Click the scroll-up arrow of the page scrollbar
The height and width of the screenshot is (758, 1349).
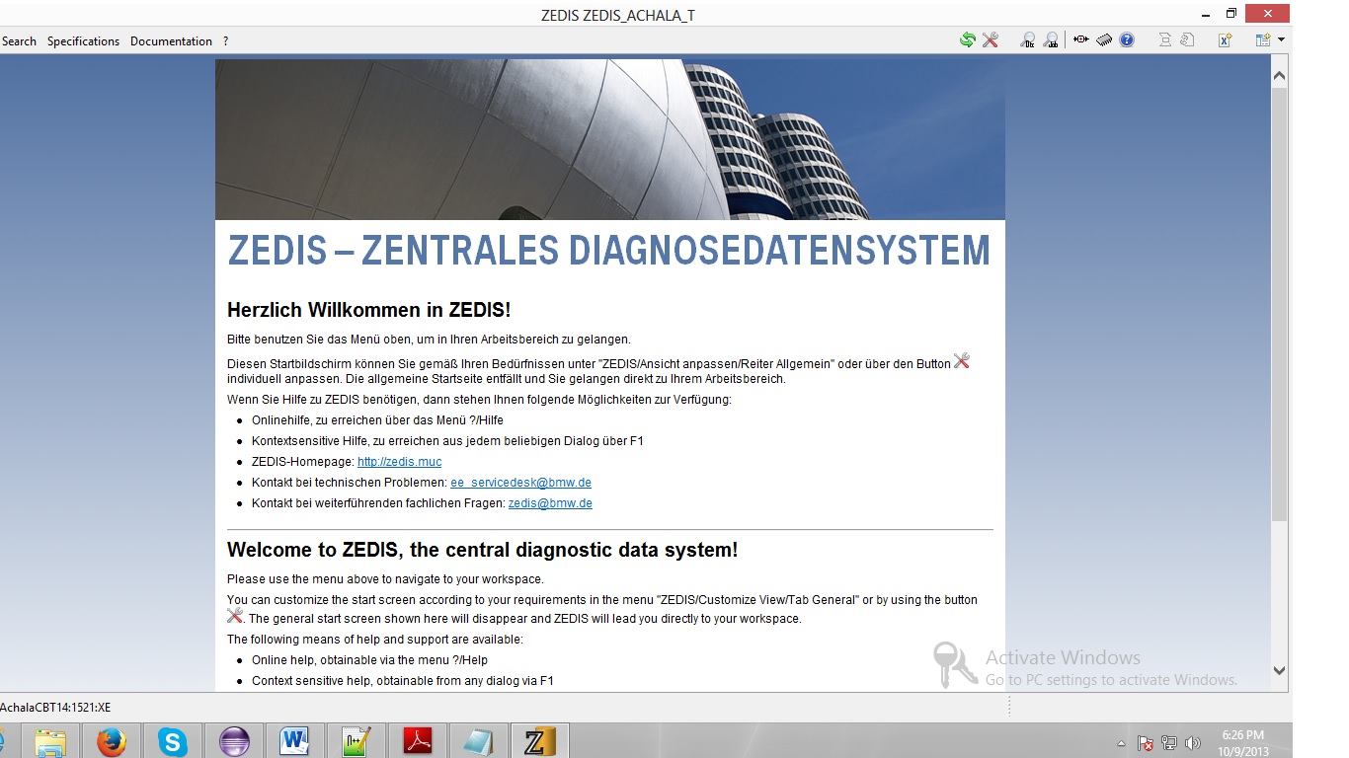1279,75
